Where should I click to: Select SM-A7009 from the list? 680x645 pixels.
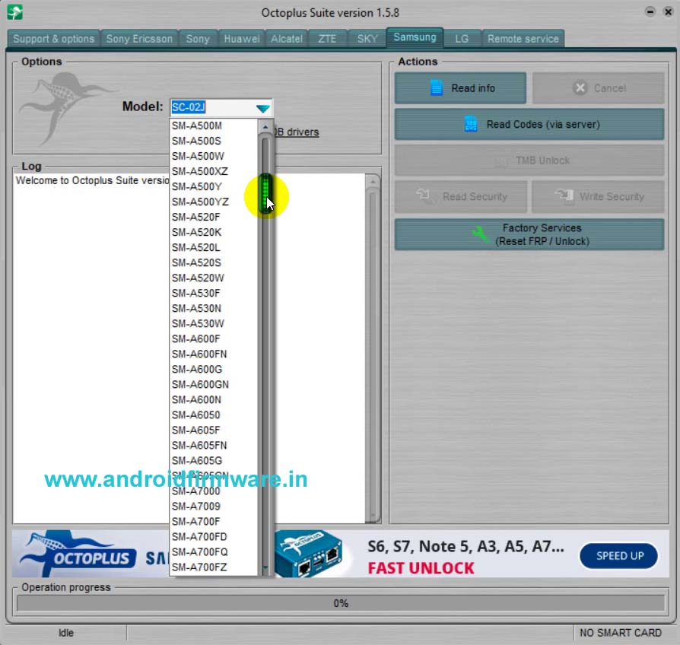pyautogui.click(x=214, y=507)
